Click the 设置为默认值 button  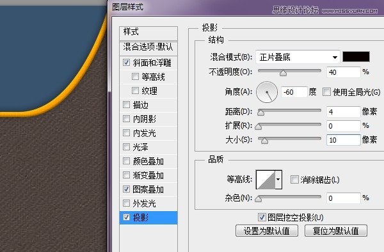[267, 231]
